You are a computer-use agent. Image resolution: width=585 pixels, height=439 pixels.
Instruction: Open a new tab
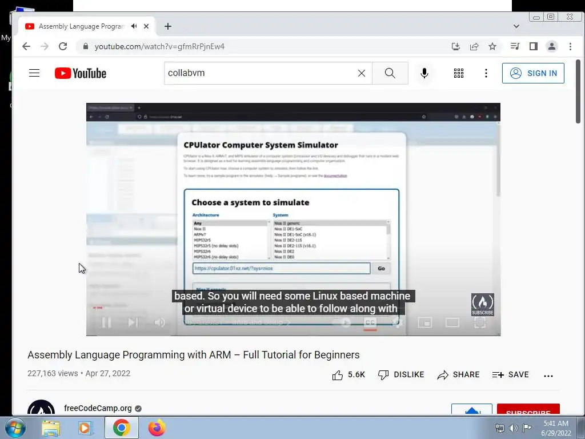[168, 26]
